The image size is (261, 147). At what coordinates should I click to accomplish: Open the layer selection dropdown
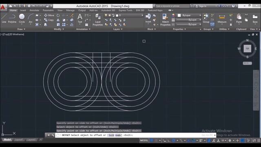[124, 16]
